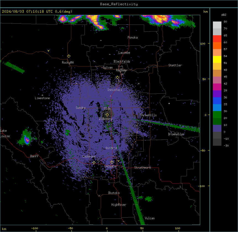
Task: Select the violet 39-36 dBZ legend swatch
Action: click(x=217, y=94)
